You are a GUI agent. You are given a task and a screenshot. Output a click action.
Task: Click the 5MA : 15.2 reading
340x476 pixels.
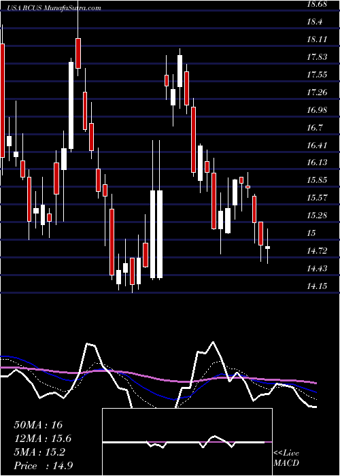click(x=39, y=452)
